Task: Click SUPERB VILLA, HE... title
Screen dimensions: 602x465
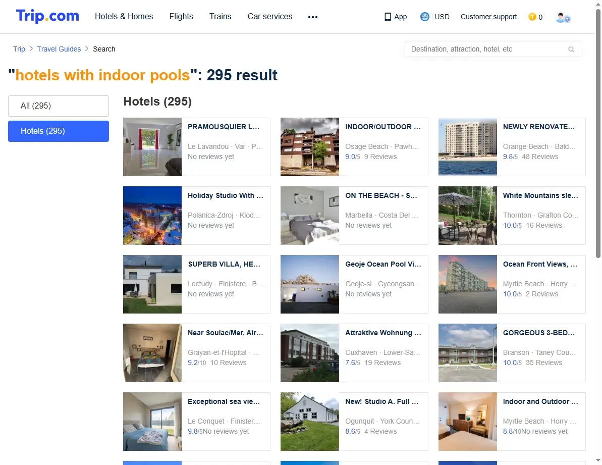Action: pos(224,265)
